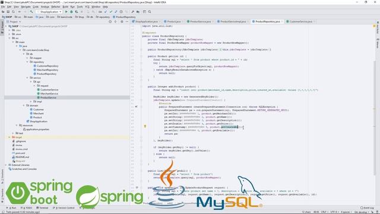Open the Terminal tool window
This screenshot has width=380, height=214.
coord(42,207)
